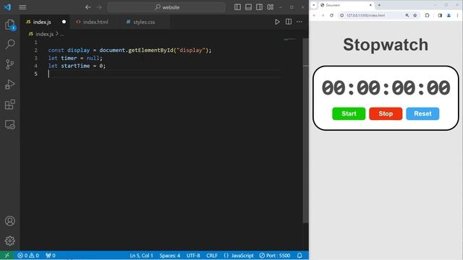Open the editor More Actions menu
This screenshot has width=463, height=260.
300,22
